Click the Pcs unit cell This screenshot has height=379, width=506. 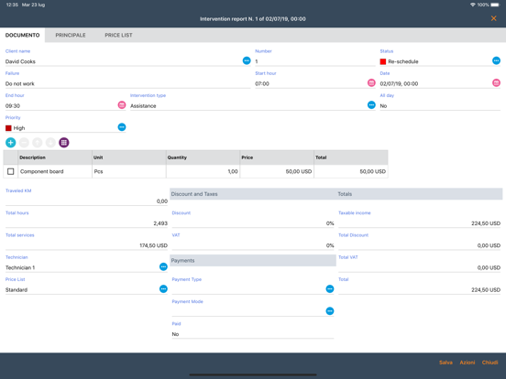pyautogui.click(x=129, y=171)
